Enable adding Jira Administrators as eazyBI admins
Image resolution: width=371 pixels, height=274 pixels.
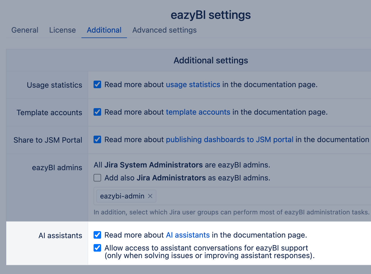[97, 178]
